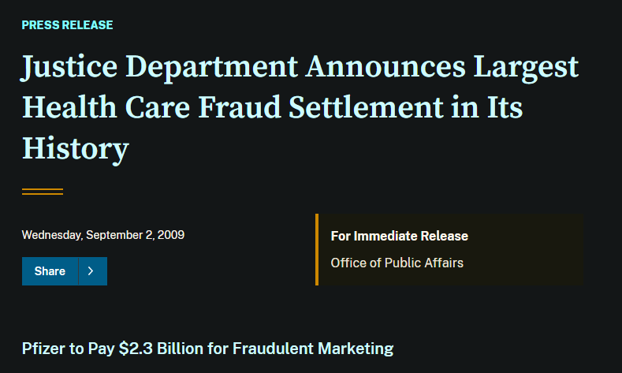Click the words Justice Department in headline
622x373 pixels.
(x=158, y=69)
